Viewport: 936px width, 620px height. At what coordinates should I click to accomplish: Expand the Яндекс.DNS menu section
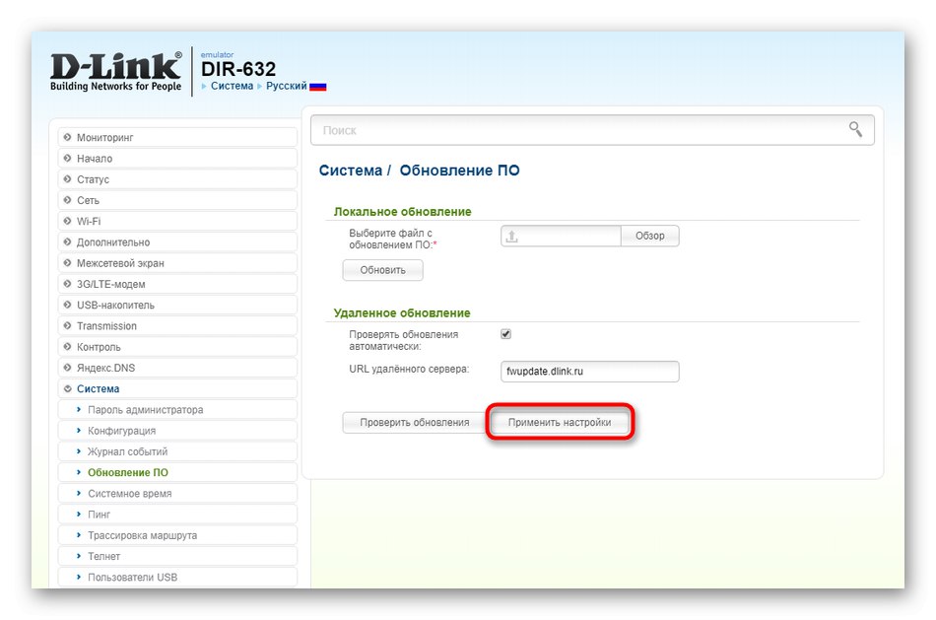[x=178, y=368]
